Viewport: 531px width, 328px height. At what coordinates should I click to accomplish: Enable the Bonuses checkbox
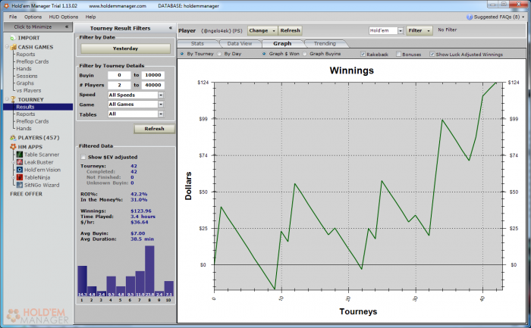coord(398,54)
